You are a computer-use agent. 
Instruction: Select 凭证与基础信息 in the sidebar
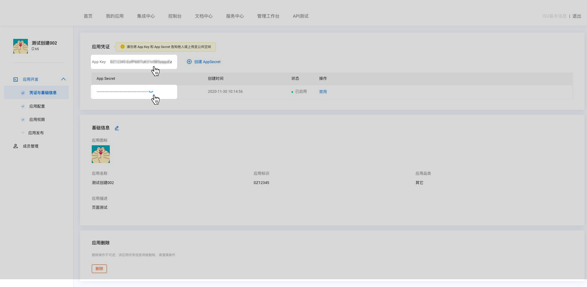[x=43, y=93]
